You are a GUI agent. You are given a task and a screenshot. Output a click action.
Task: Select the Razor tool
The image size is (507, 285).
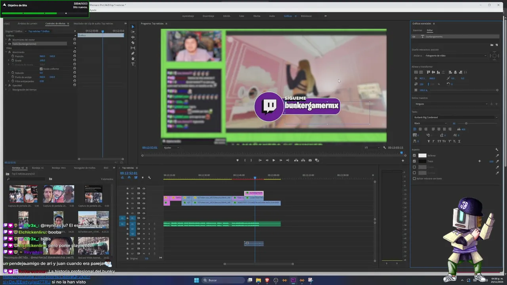[133, 43]
